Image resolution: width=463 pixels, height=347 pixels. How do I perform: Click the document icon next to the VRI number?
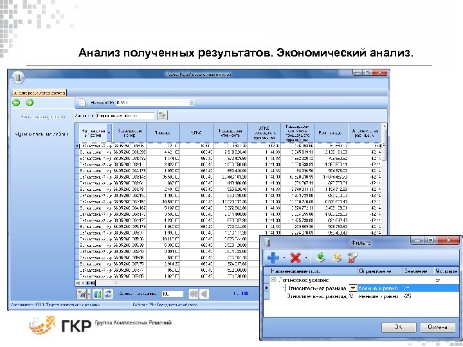tap(82, 102)
